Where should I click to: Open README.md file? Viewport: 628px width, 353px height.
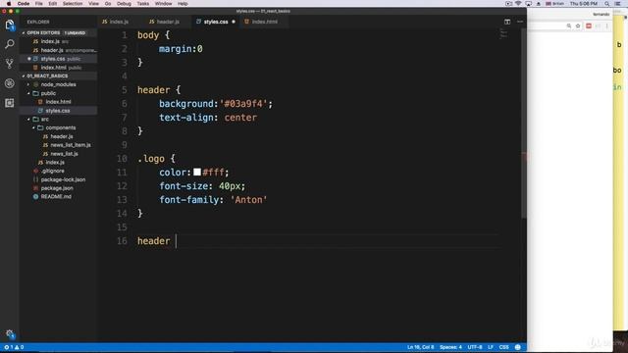point(59,197)
